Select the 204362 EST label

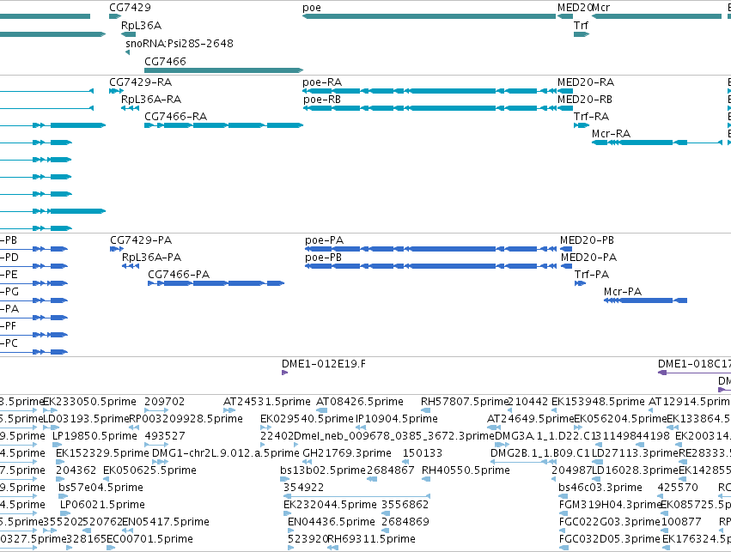(x=76, y=470)
